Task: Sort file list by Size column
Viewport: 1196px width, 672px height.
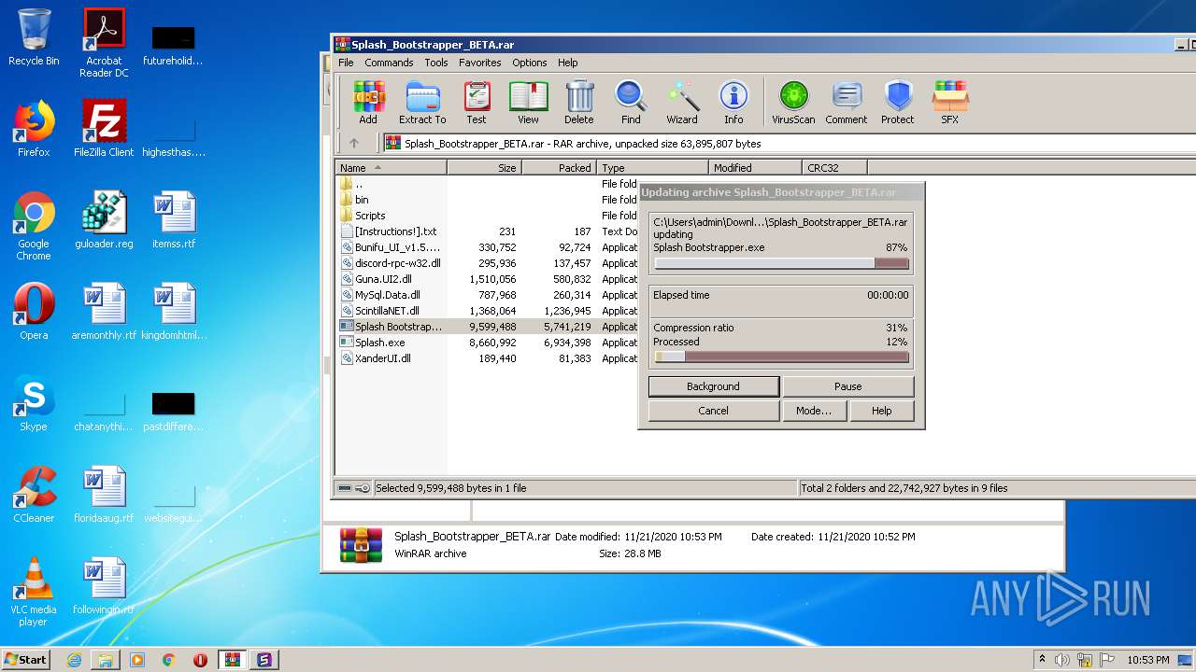Action: [x=484, y=168]
